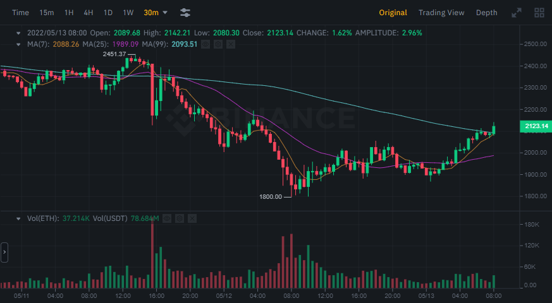Select the Time line chart option

pos(20,13)
